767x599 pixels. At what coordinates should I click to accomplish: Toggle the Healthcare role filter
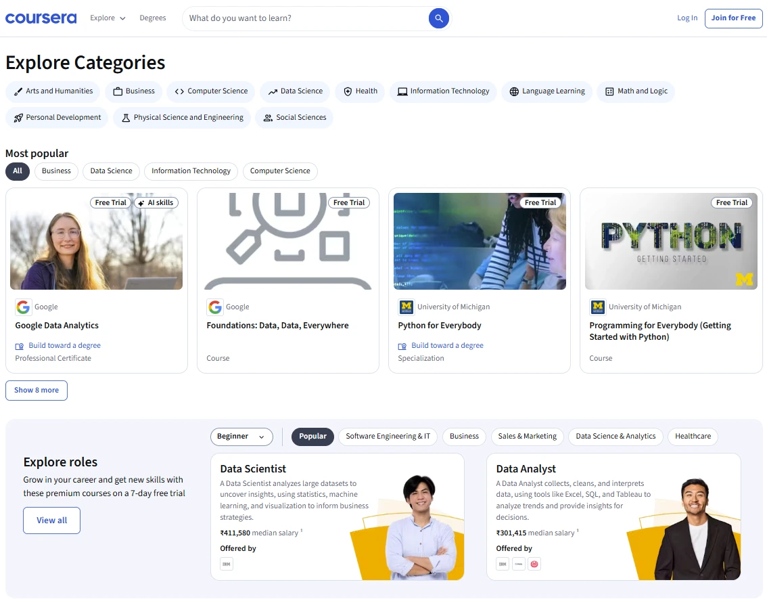693,436
